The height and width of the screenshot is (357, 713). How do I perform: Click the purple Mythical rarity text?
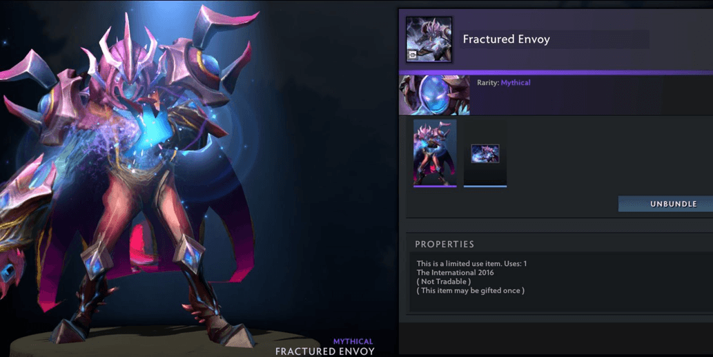(515, 83)
